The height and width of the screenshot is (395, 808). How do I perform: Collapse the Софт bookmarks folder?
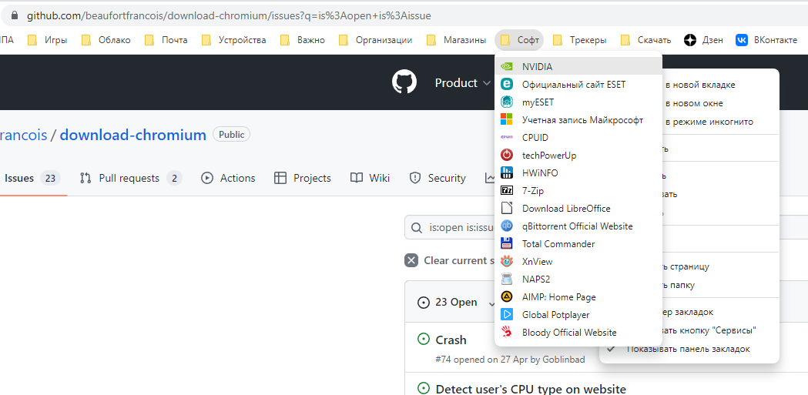point(519,40)
